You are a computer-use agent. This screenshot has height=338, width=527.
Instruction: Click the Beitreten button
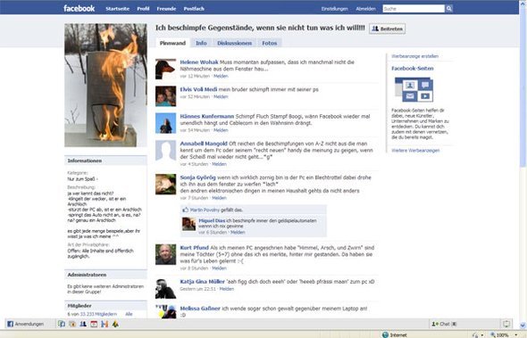pyautogui.click(x=387, y=29)
